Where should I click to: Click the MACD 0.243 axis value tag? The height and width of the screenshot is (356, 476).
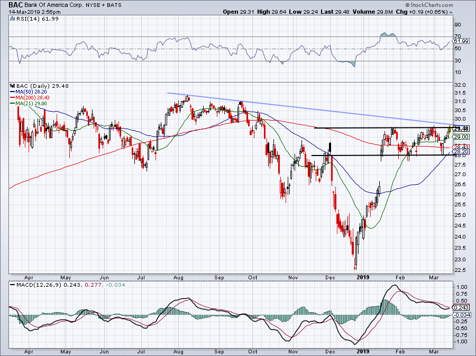coord(461,308)
